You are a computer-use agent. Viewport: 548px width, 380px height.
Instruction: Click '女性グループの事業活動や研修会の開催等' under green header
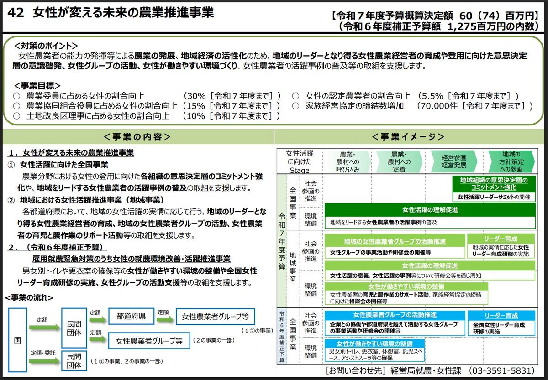(380, 252)
